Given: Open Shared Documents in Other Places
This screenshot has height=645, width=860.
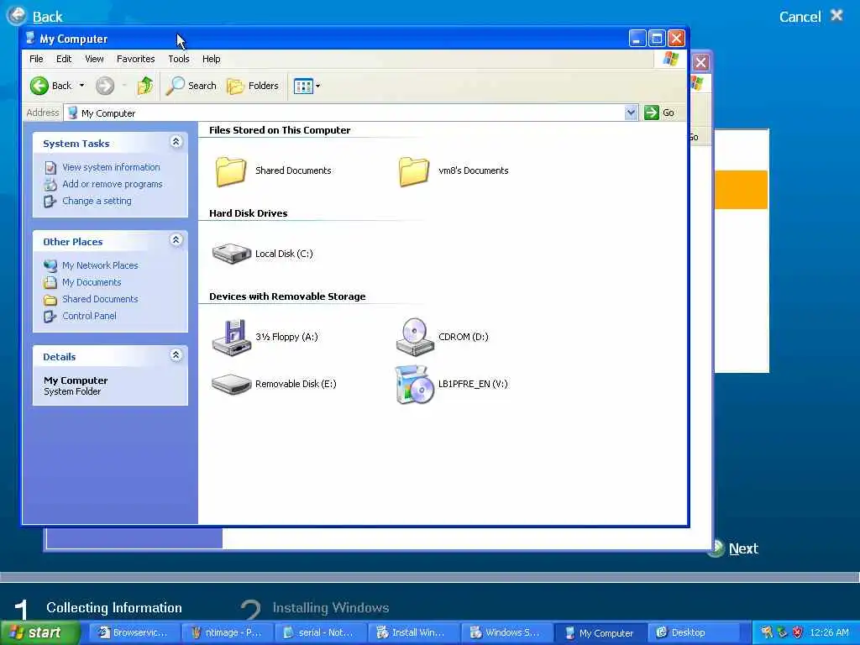Looking at the screenshot, I should tap(100, 300).
